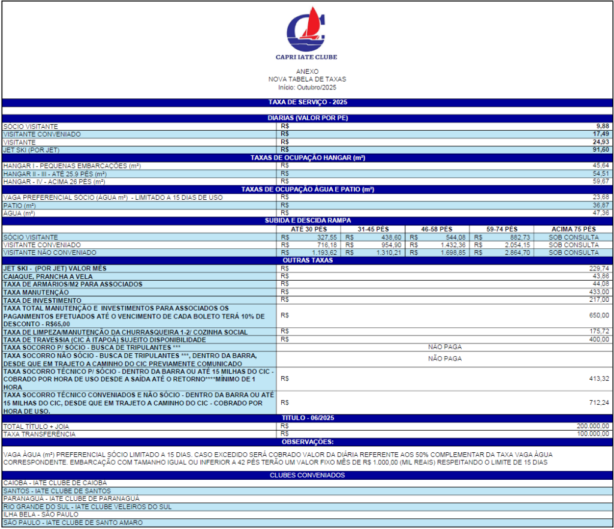Click the "ACIMA 75 PÉS" column header
The width and height of the screenshot is (614, 529).
[573, 229]
